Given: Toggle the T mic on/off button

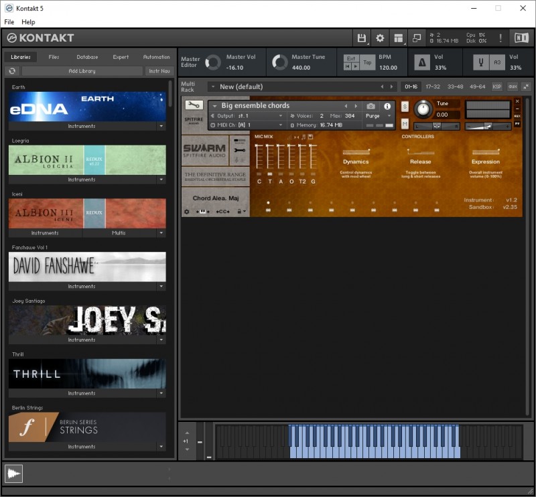Looking at the screenshot, I should 270,174.
